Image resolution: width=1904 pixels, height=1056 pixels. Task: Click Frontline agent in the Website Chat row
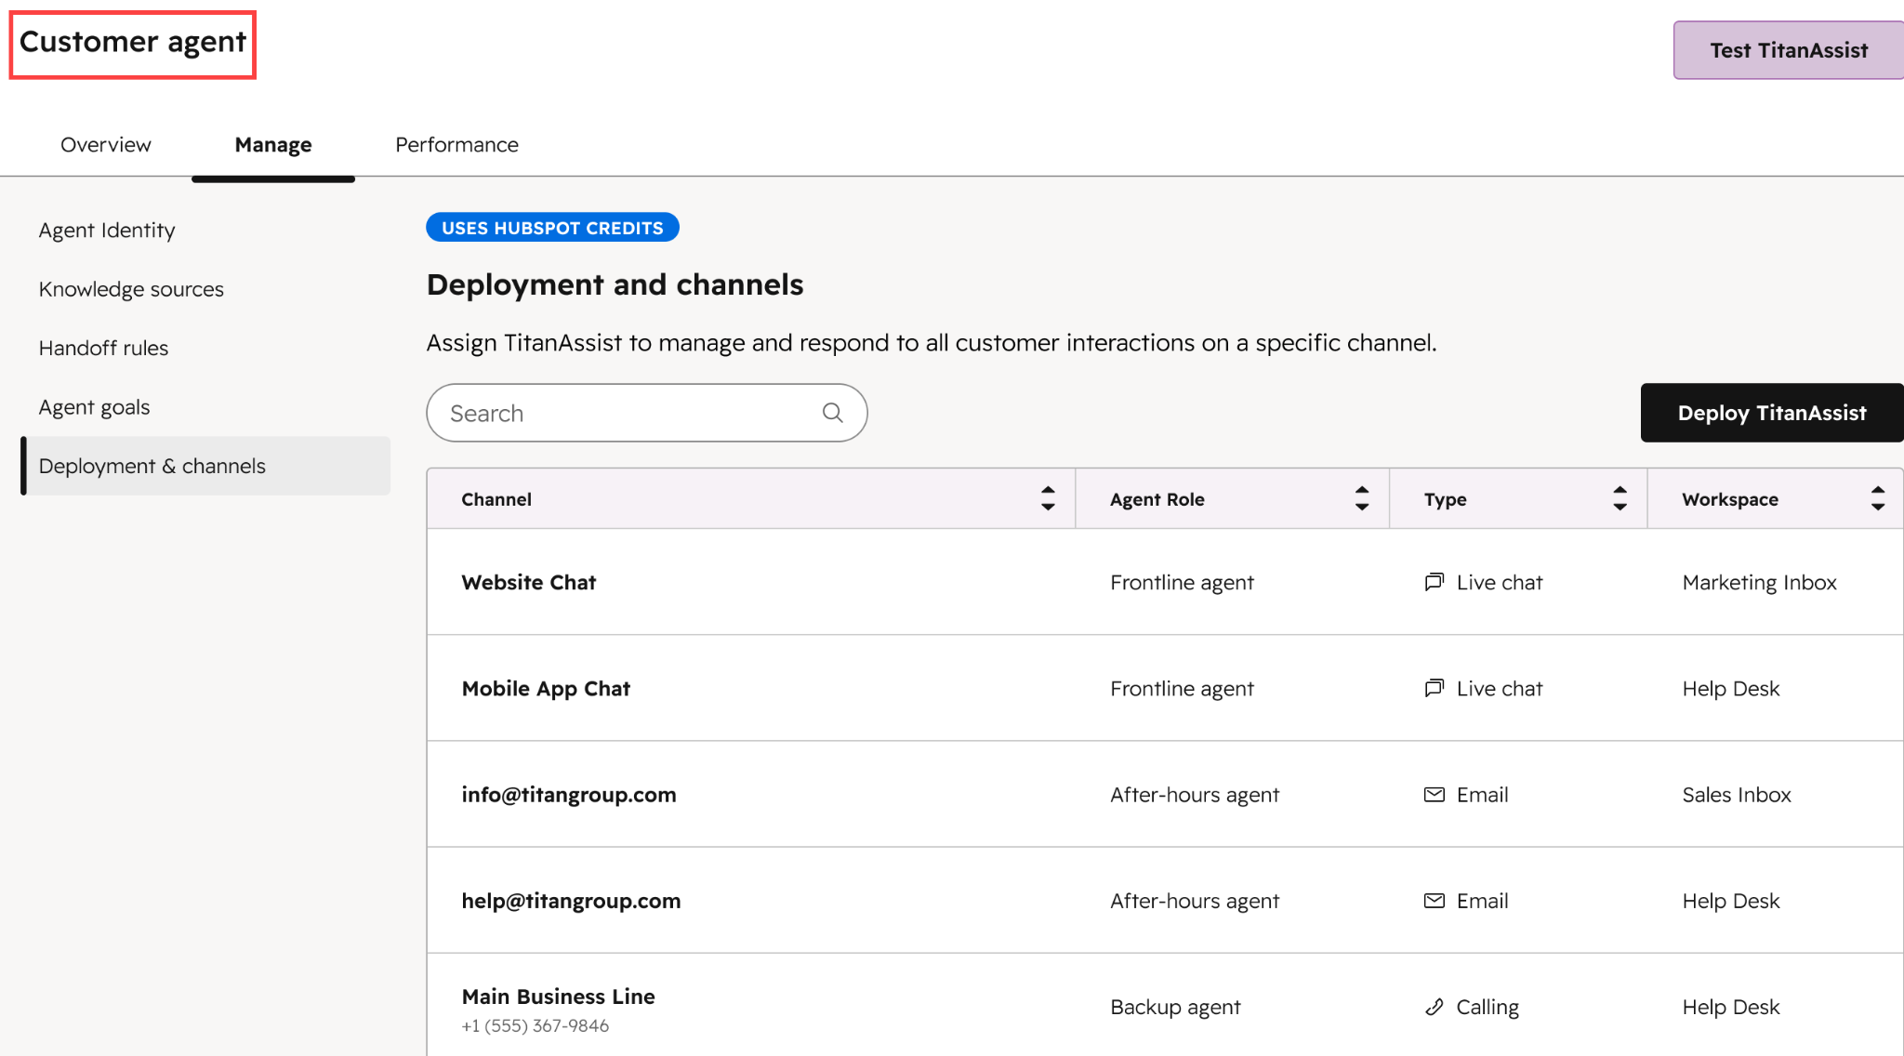click(x=1182, y=583)
